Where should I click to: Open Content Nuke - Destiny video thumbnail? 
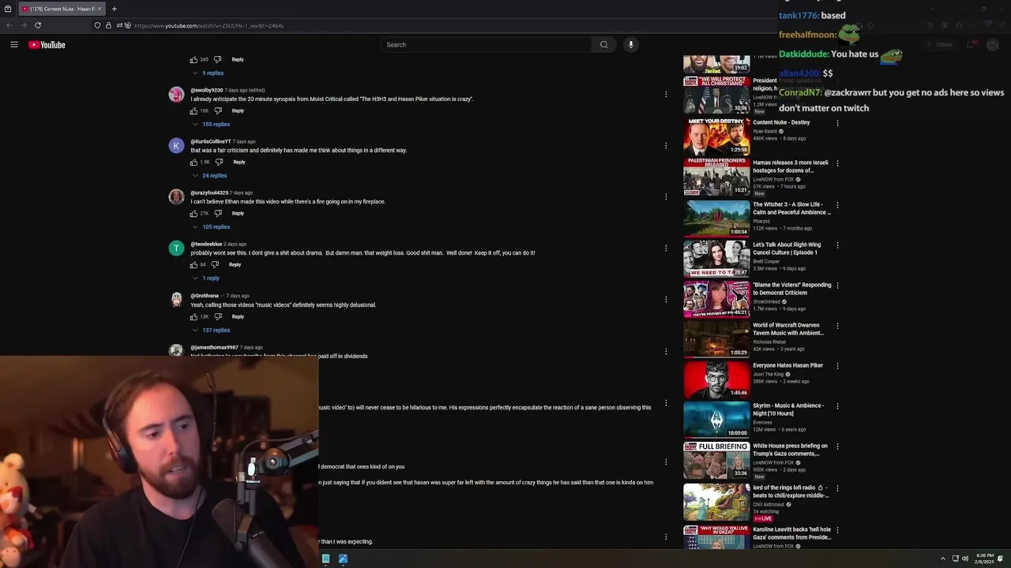716,136
